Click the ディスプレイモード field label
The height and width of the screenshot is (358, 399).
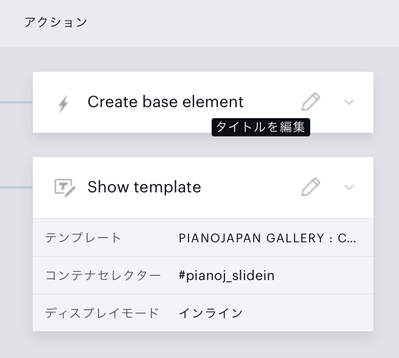coord(102,313)
